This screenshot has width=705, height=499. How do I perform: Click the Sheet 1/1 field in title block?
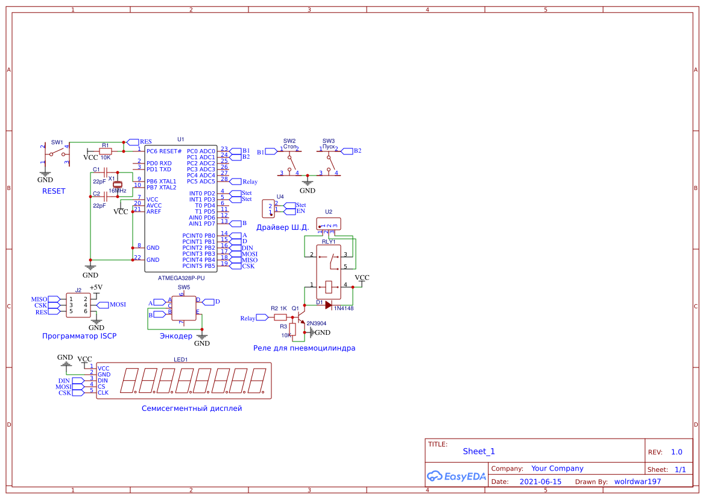point(673,468)
